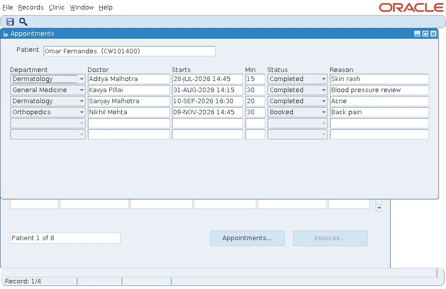
Task: Click the Doctor field Kavya Pillai
Action: coord(129,90)
